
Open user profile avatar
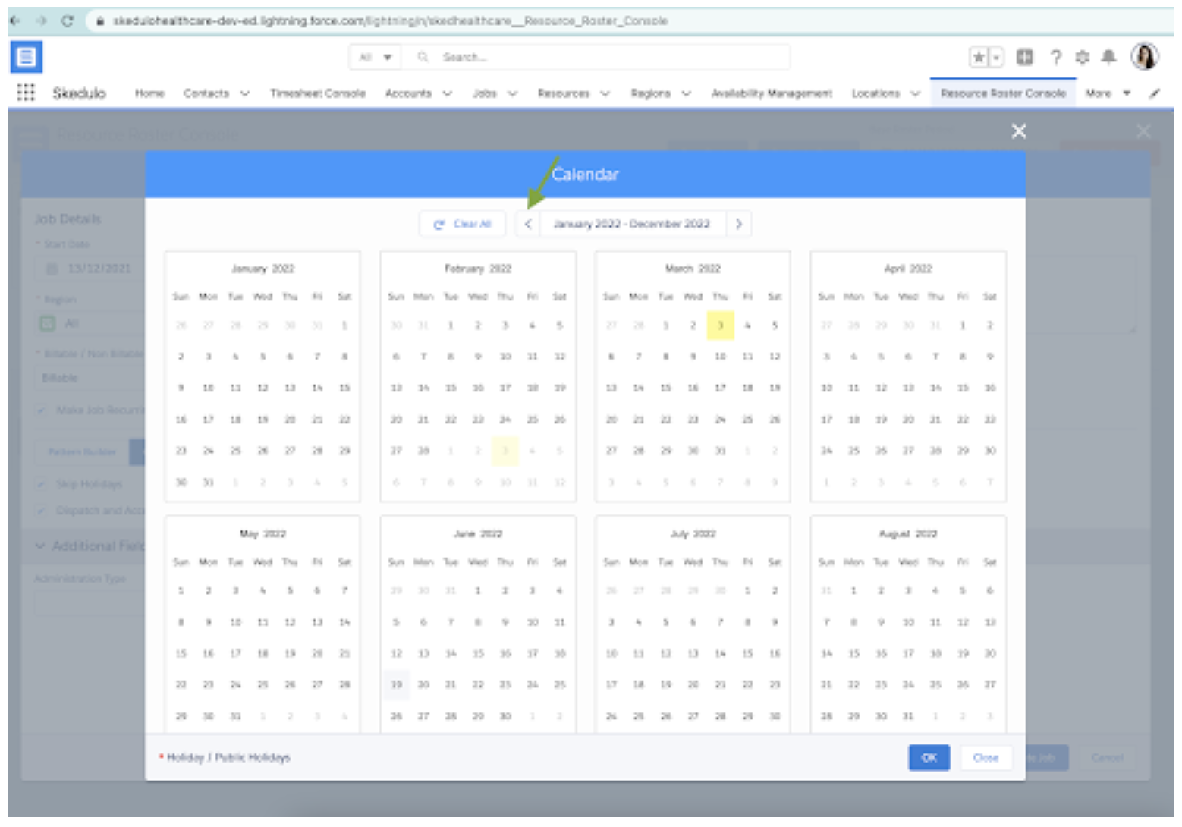coord(1144,57)
